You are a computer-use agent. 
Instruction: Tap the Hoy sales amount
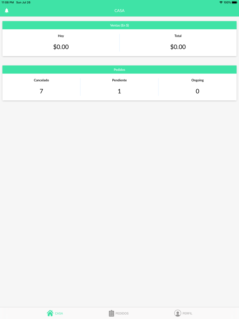[x=61, y=47]
